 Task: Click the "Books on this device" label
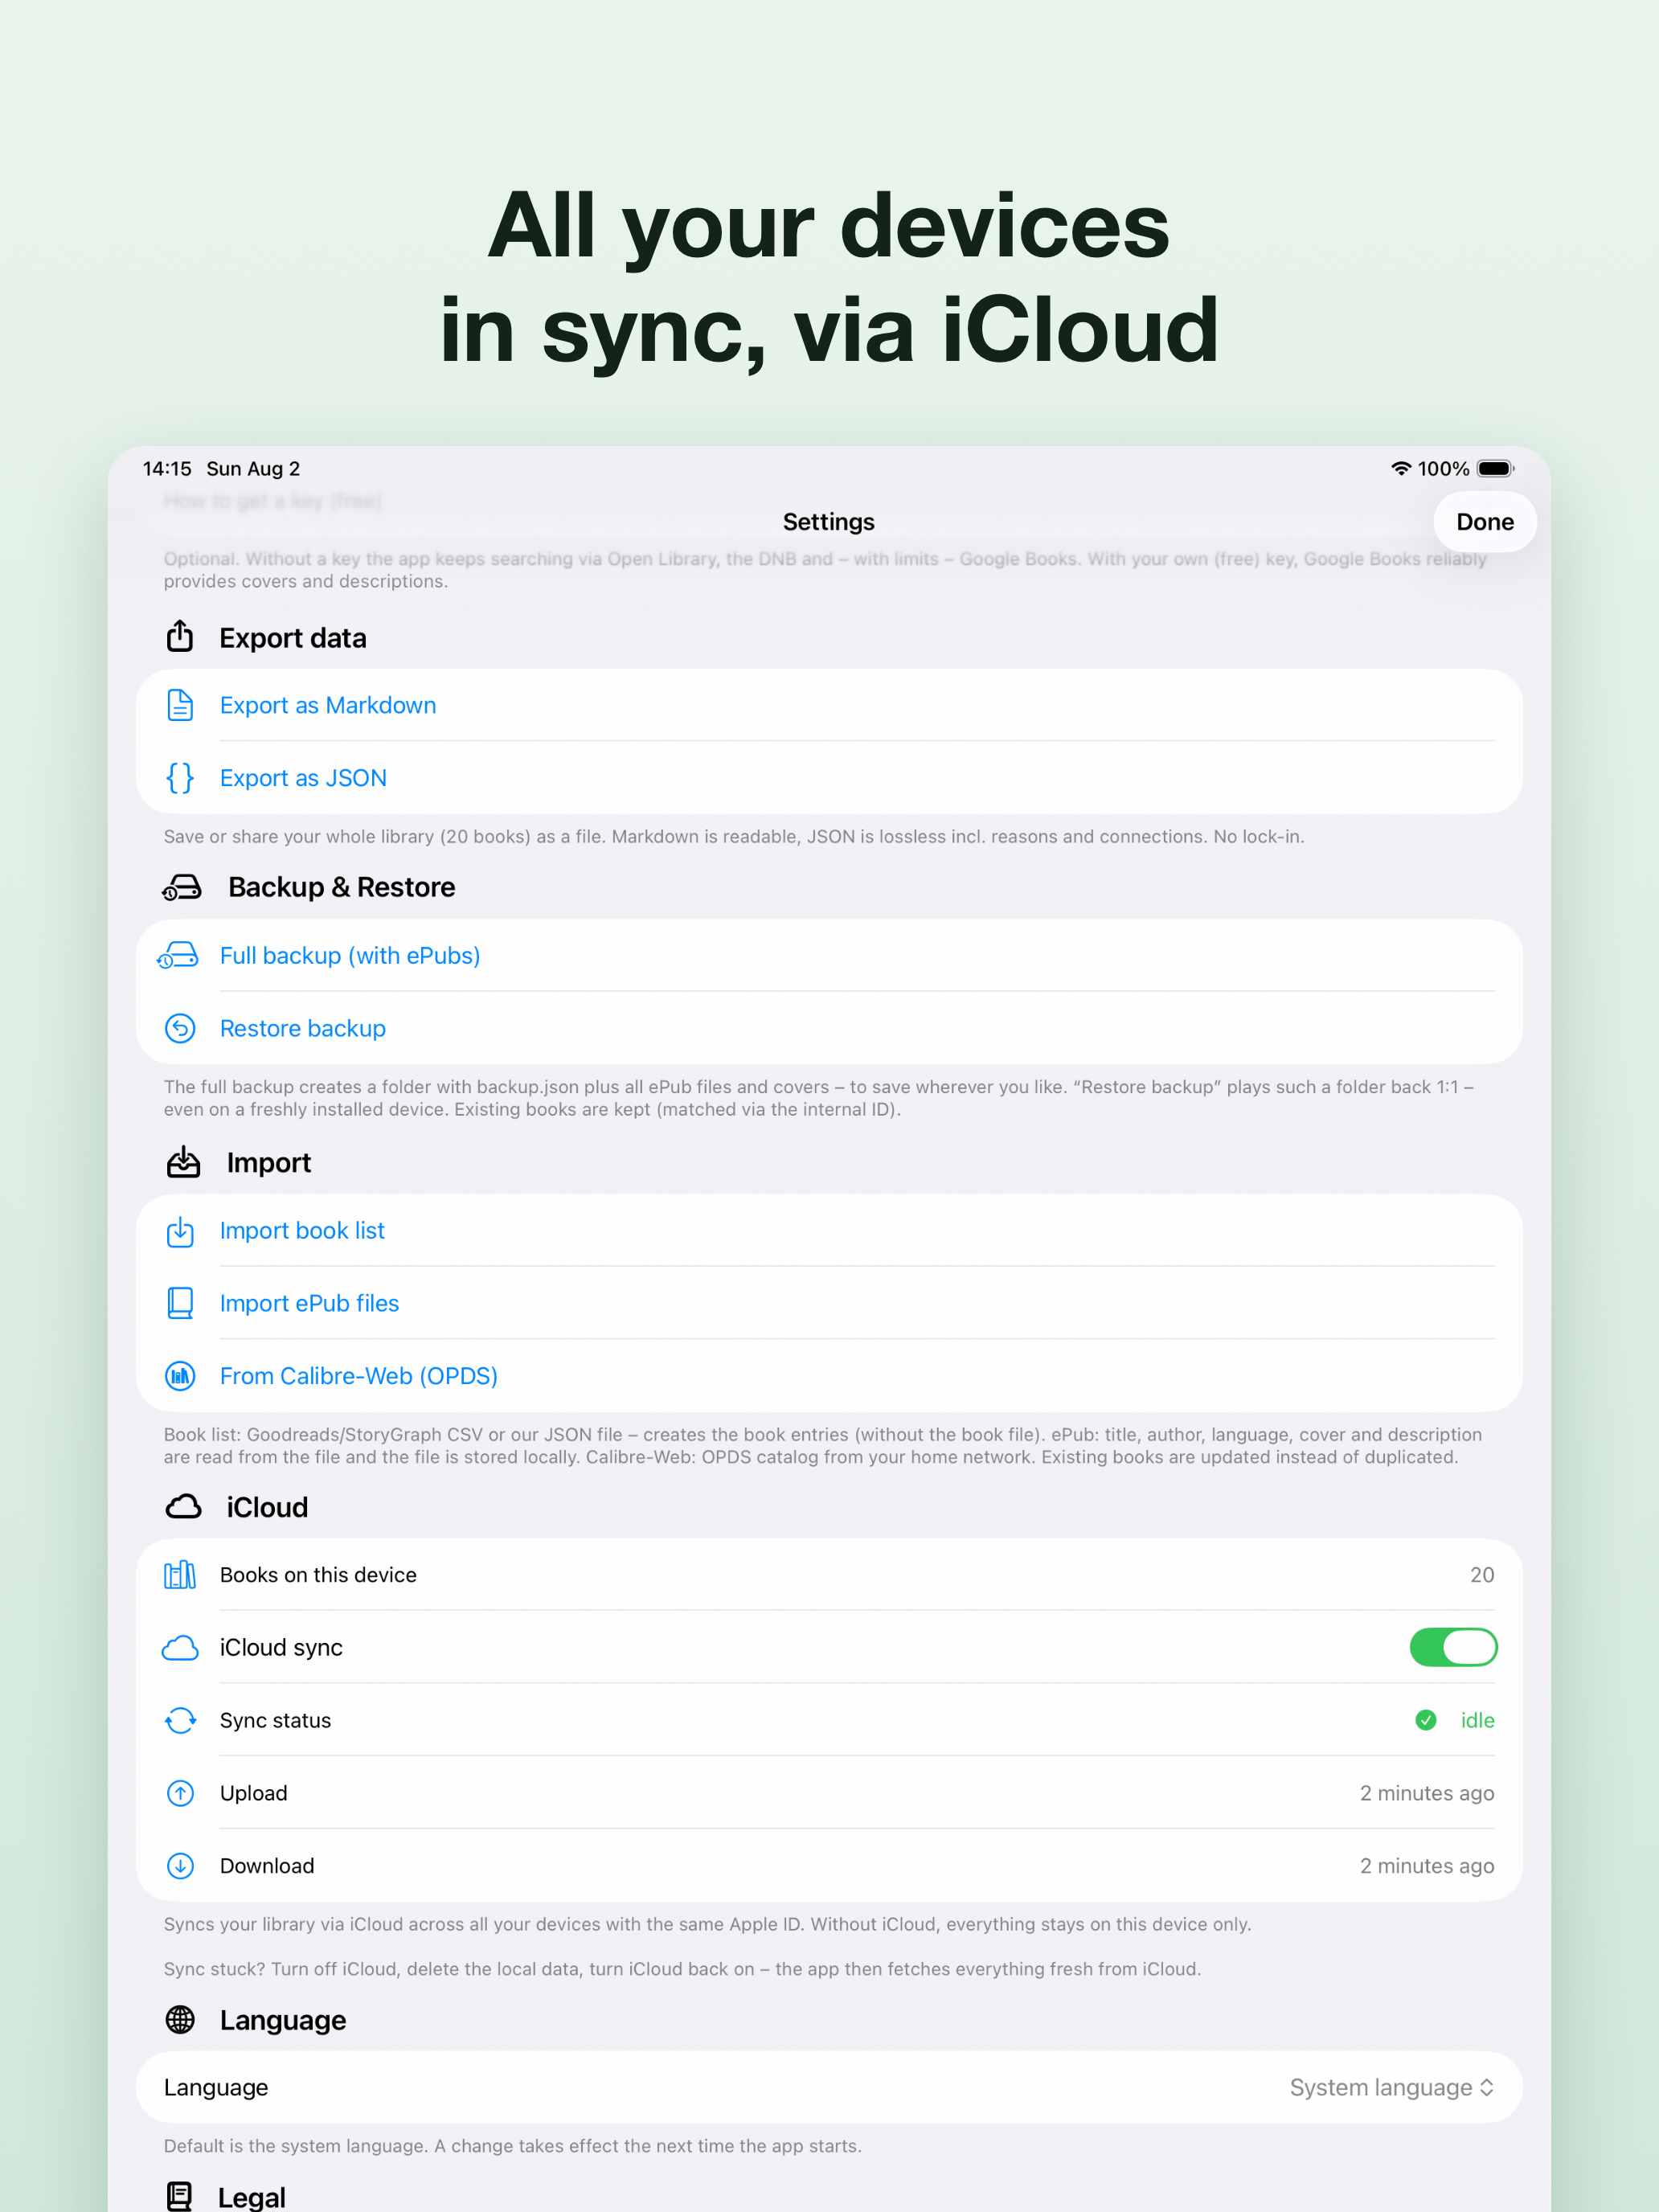pyautogui.click(x=318, y=1575)
